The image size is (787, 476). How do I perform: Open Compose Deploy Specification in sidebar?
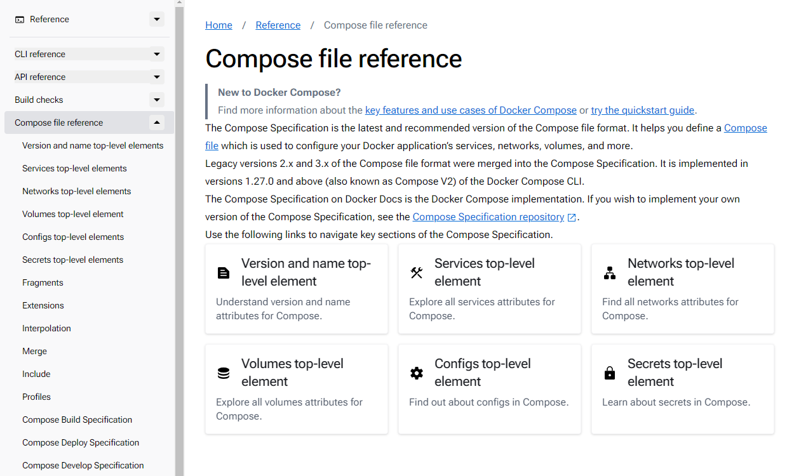coord(81,442)
